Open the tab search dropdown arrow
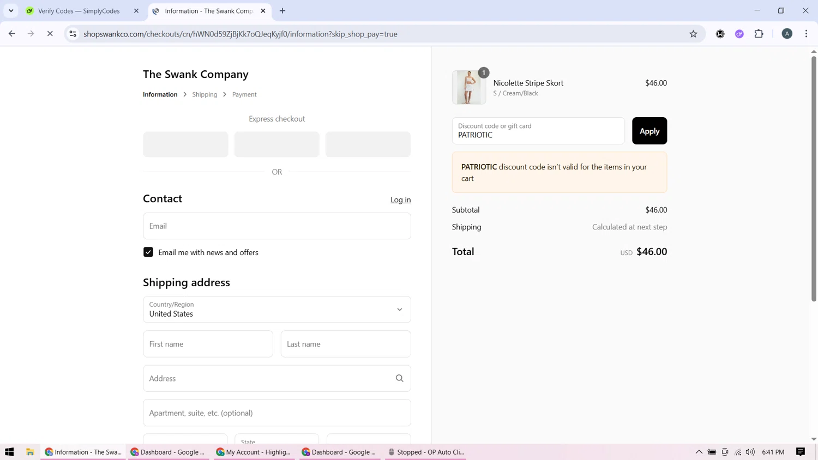The image size is (818, 460). (x=11, y=11)
